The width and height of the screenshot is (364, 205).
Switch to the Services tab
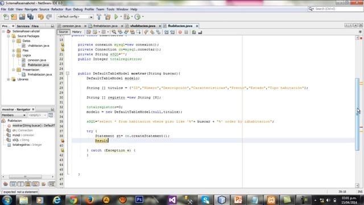point(23,26)
